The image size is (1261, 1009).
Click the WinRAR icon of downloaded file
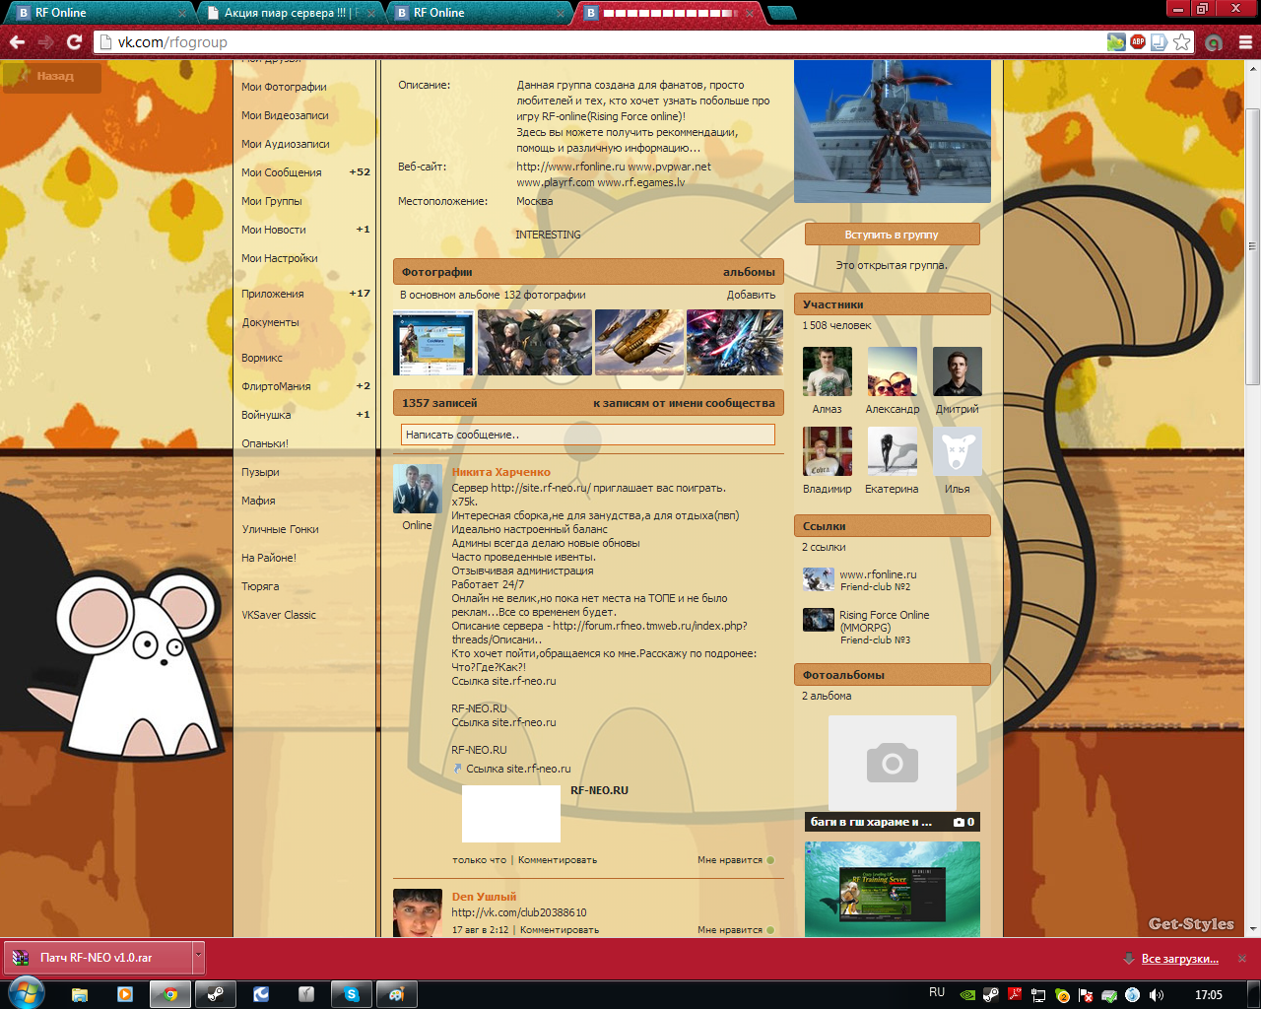click(x=21, y=957)
